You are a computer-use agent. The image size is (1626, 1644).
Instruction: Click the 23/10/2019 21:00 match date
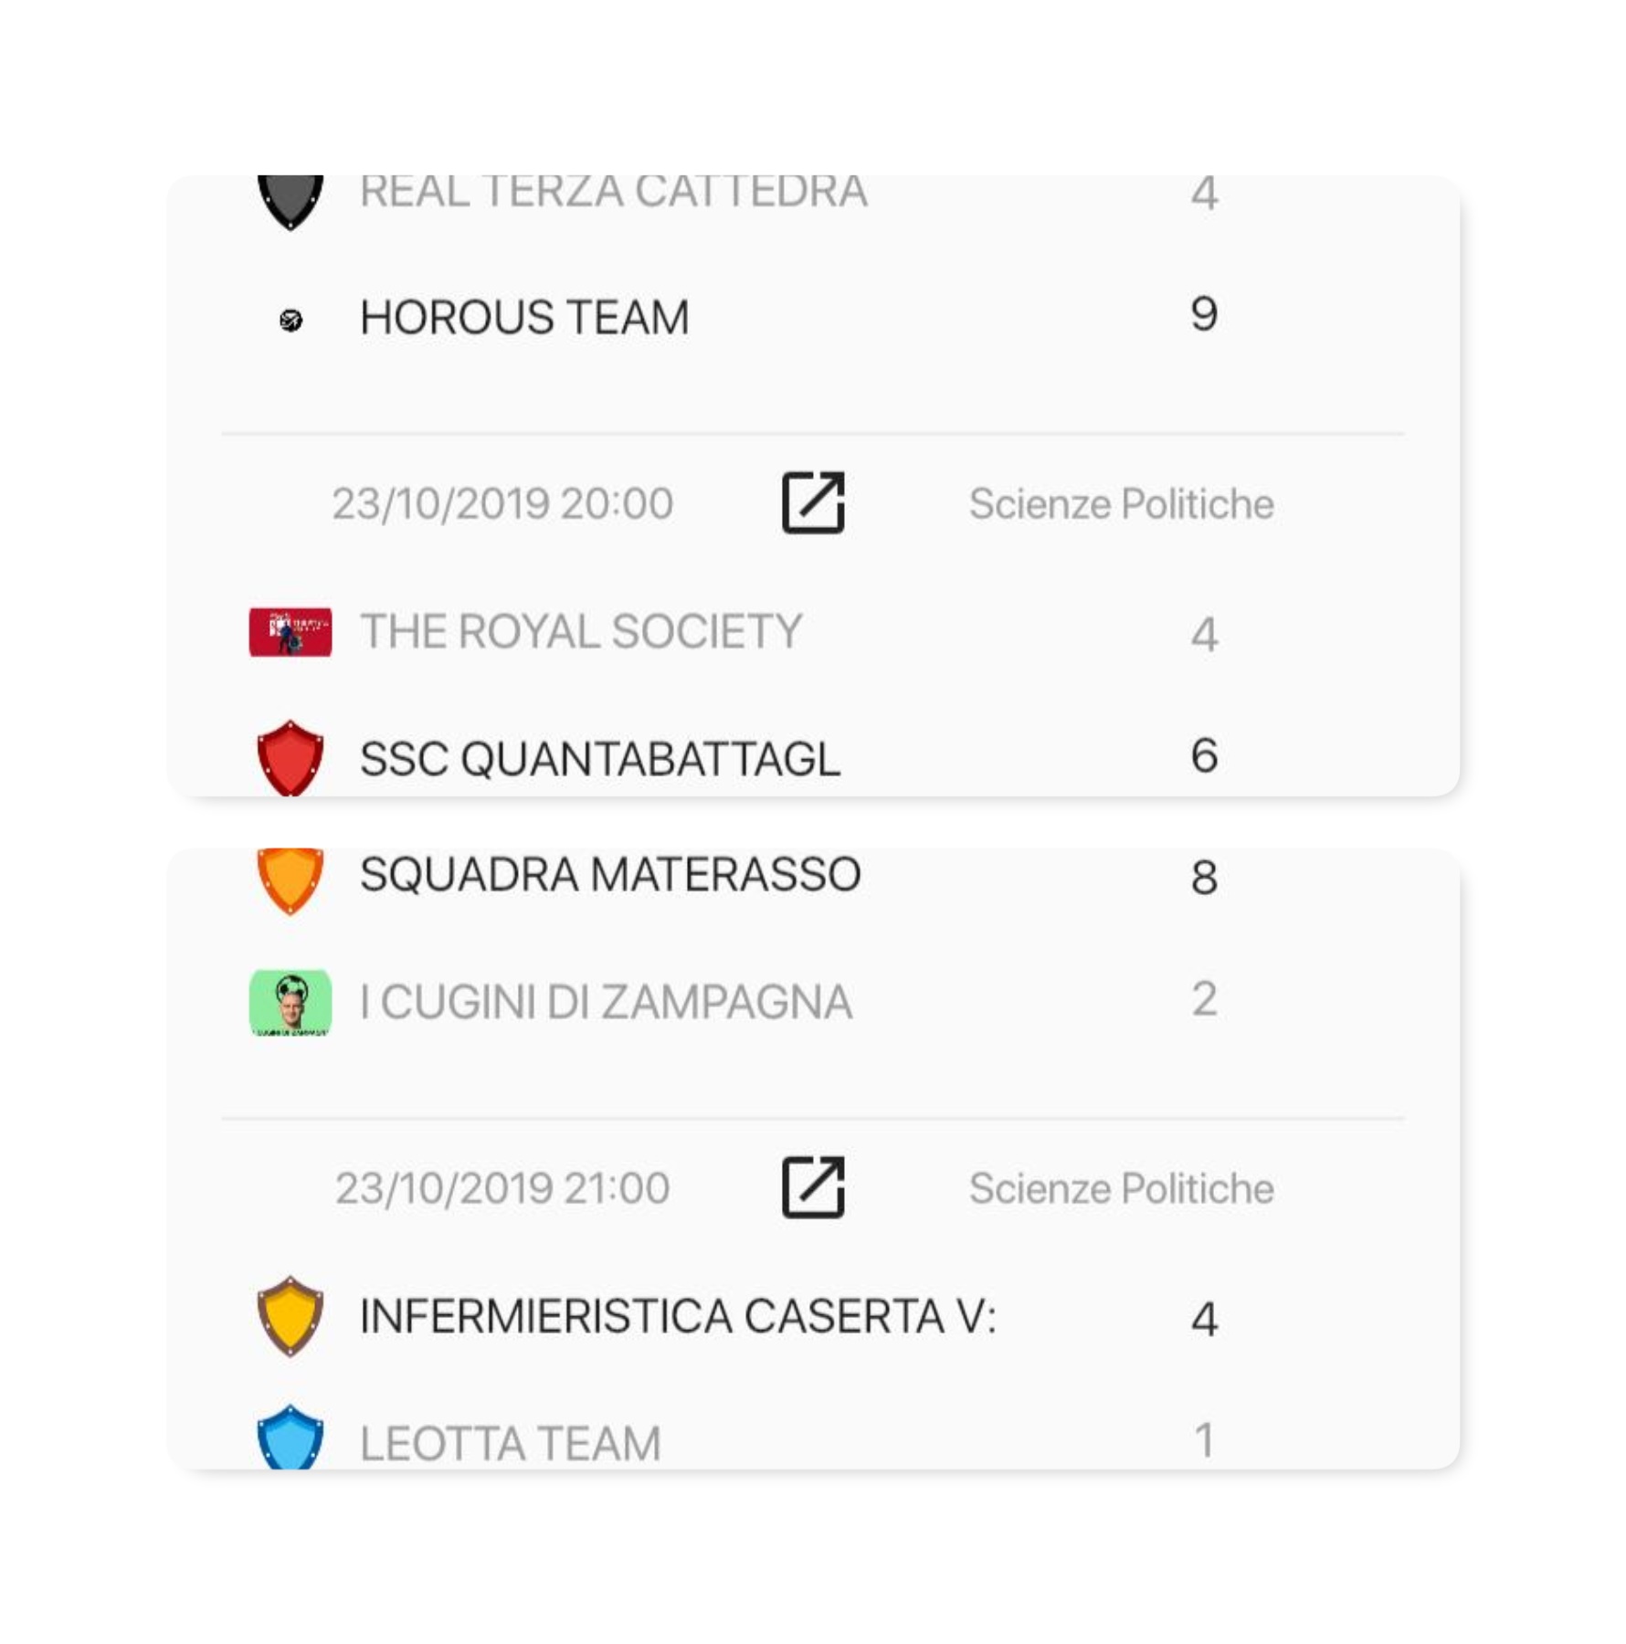pos(502,1189)
